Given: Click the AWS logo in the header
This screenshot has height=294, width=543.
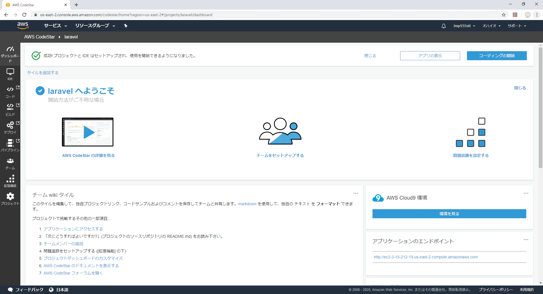Looking at the screenshot, I should pos(23,25).
